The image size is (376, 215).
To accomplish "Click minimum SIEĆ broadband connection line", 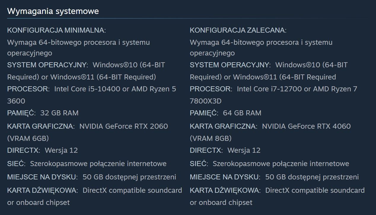I will (x=87, y=164).
